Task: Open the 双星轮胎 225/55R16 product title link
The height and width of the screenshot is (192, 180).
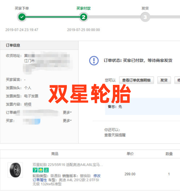Action: click(68, 165)
